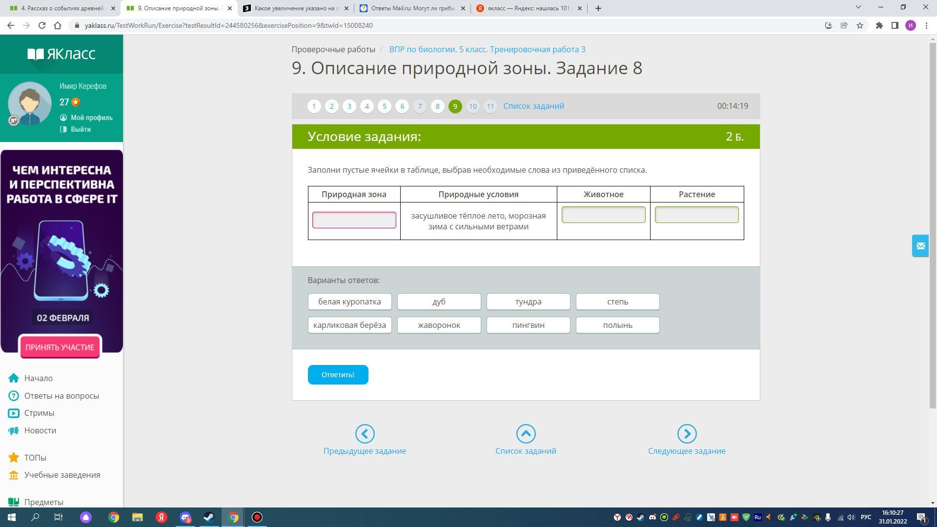This screenshot has width=937, height=527.
Task: Bookmark the page with the star icon
Action: pos(860,25)
